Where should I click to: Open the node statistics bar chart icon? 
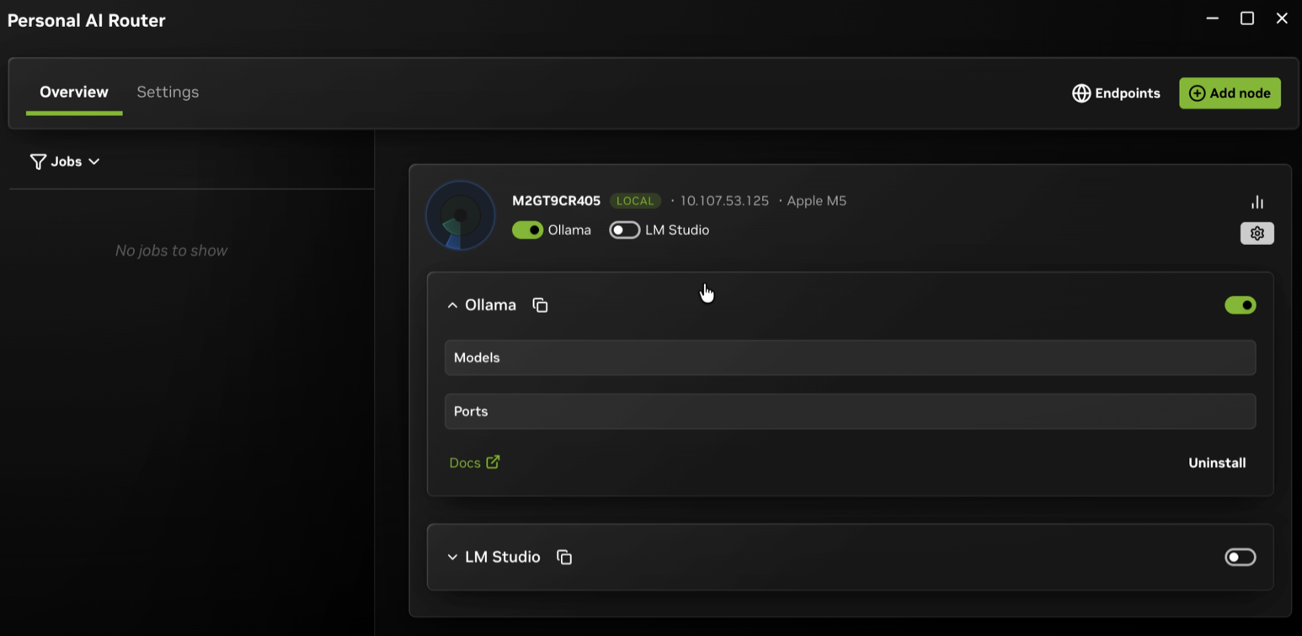coord(1257,202)
